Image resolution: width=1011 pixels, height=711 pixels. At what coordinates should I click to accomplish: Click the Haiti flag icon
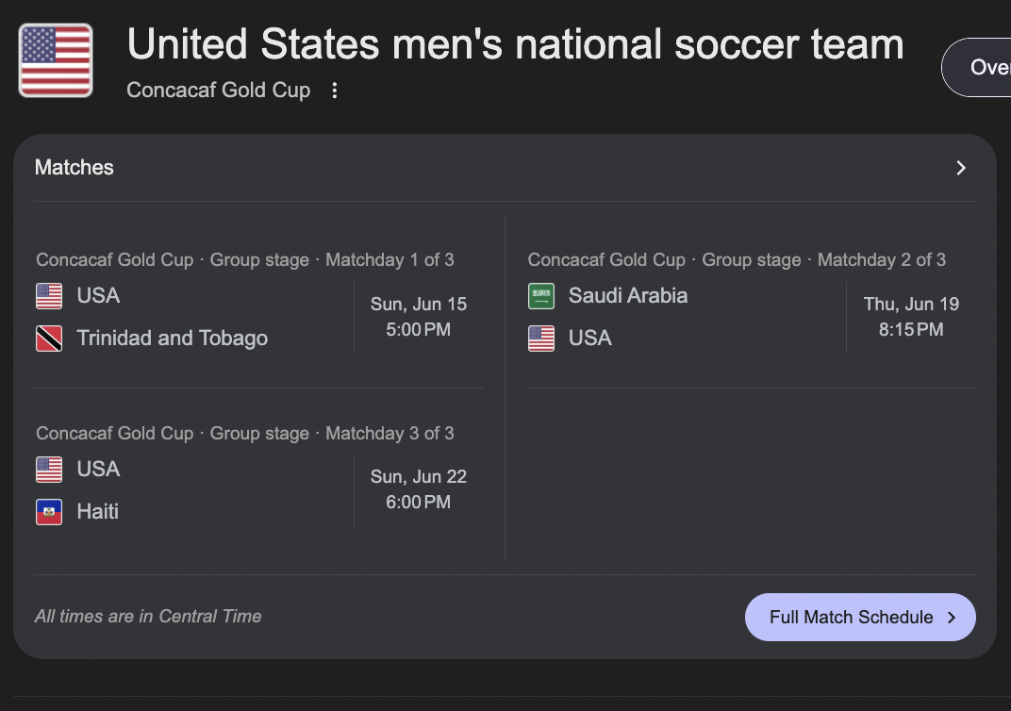click(x=49, y=512)
